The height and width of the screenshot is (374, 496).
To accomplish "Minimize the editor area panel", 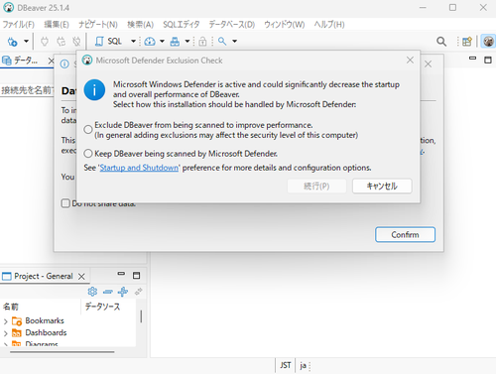I will pos(472,59).
